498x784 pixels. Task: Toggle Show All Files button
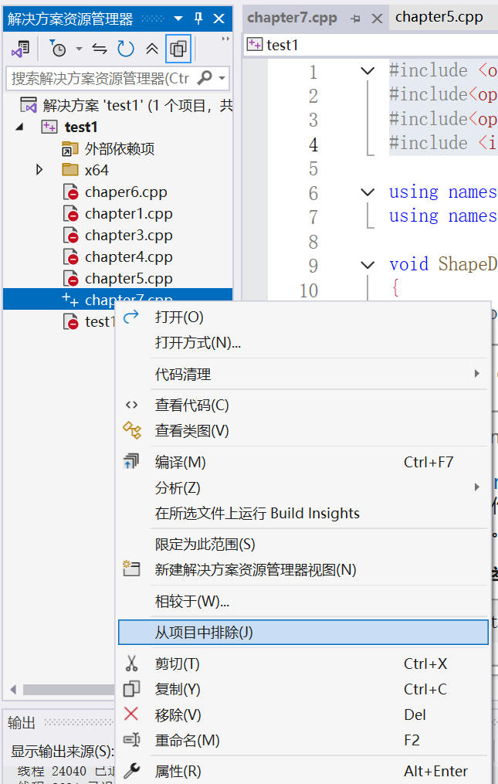pos(178,49)
